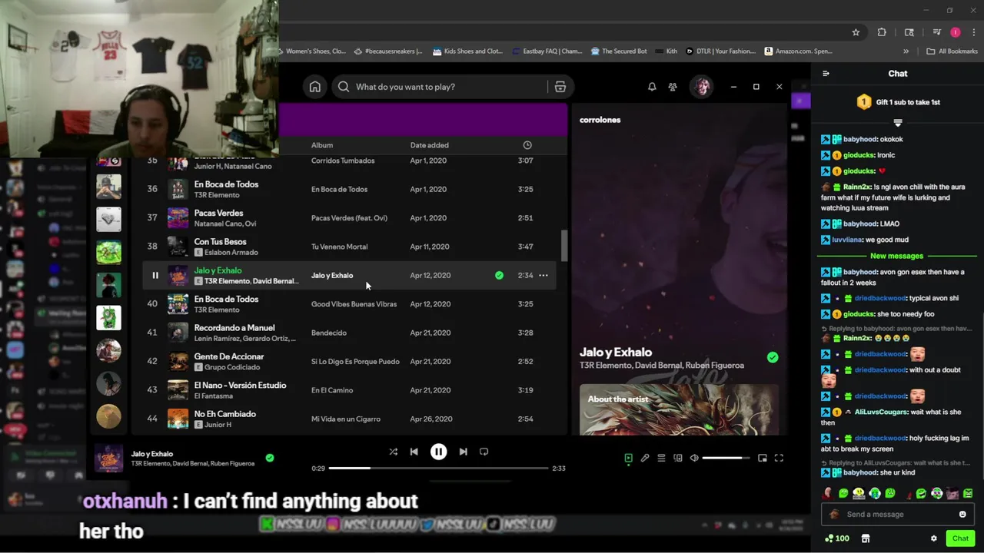Open the Pacas Verdes track

click(x=218, y=213)
